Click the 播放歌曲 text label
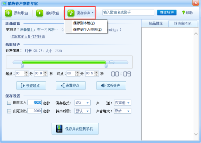This screenshot has height=143, width=201. 53,13
